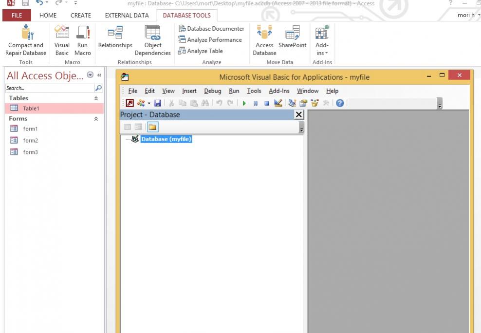Open Project pane toolbar overflow arrow
The width and height of the screenshot is (481, 333).
(301, 127)
